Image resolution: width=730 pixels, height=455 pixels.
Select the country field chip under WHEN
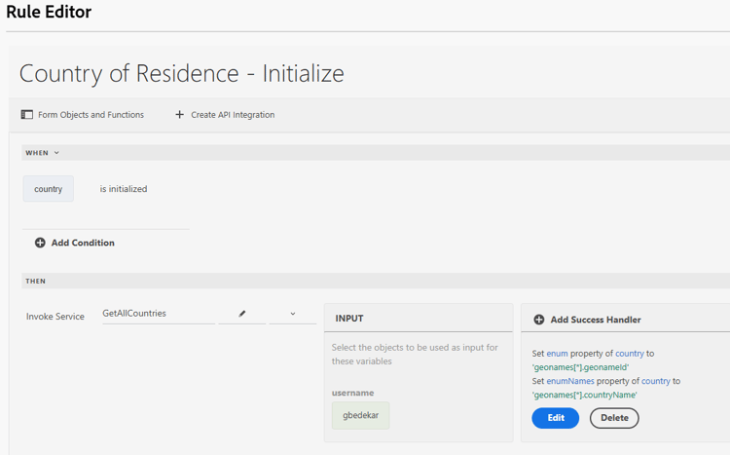(49, 189)
